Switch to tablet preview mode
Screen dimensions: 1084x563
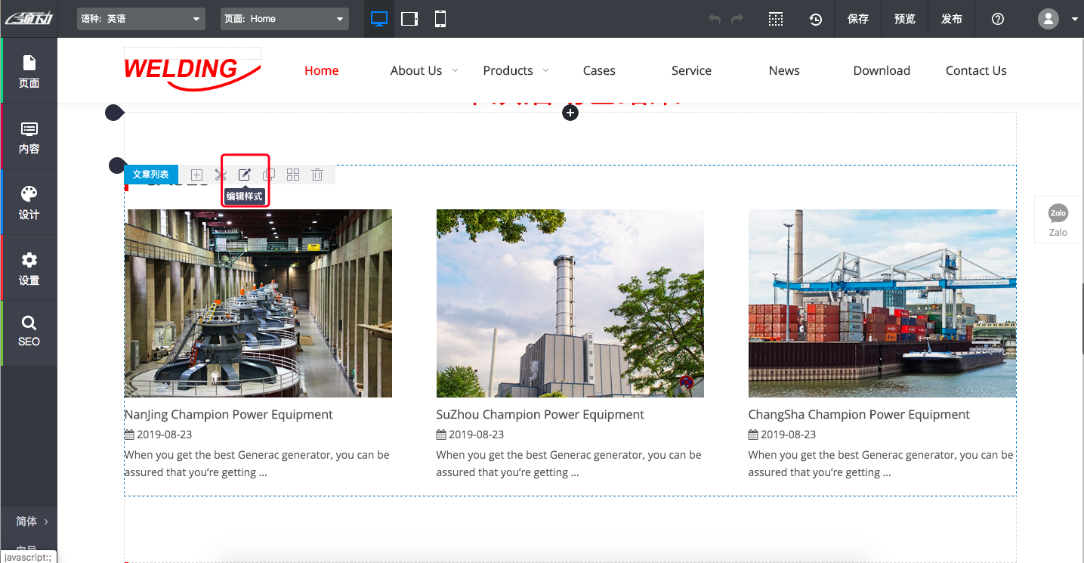(x=409, y=20)
